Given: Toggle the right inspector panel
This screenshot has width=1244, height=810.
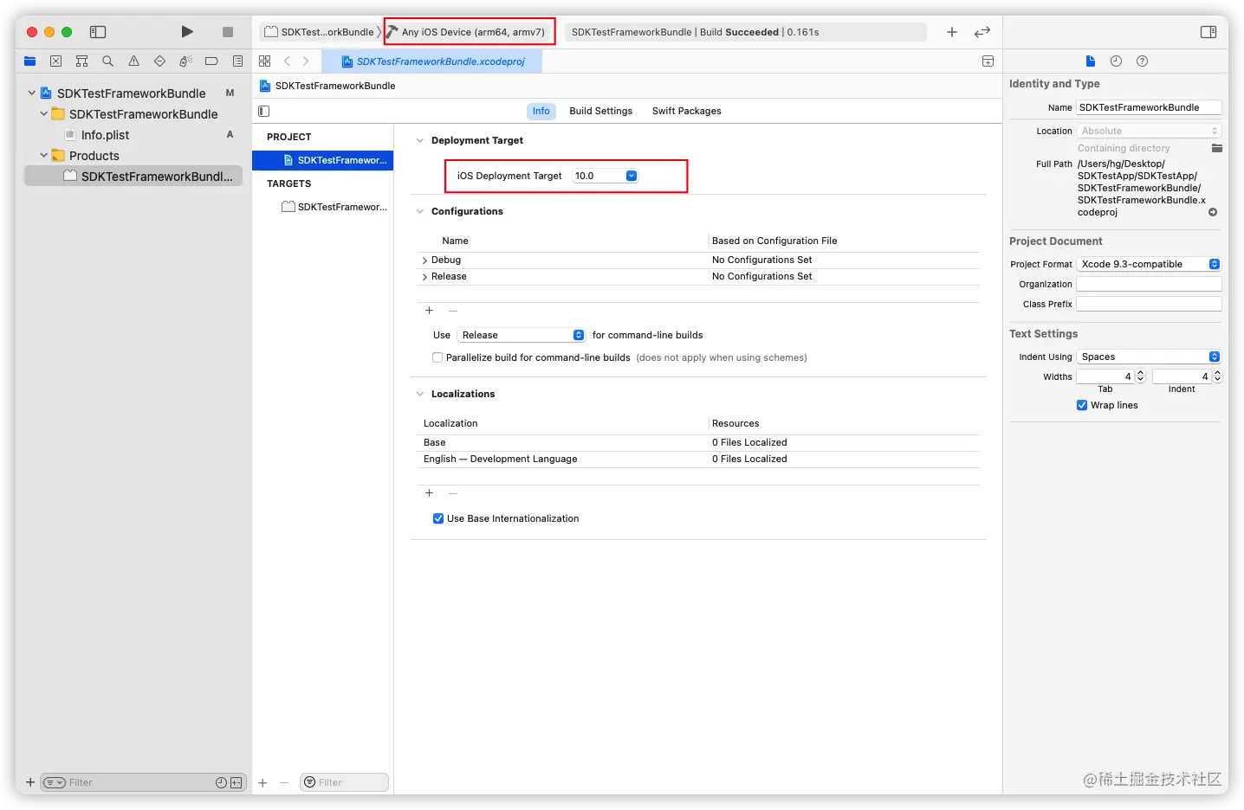Looking at the screenshot, I should click(1208, 32).
